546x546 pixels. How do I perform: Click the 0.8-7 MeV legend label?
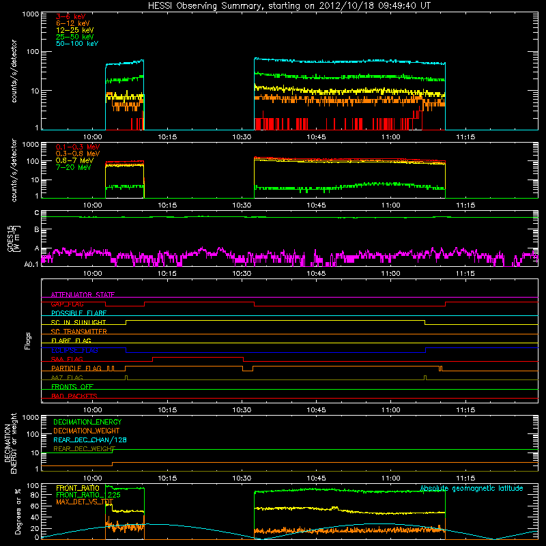tap(74, 160)
